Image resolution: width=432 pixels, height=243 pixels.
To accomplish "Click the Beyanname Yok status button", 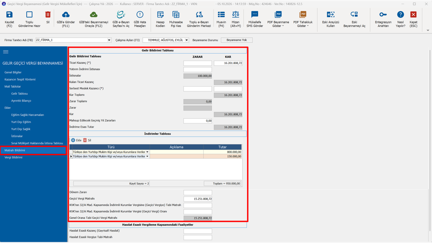I will click(x=237, y=40).
